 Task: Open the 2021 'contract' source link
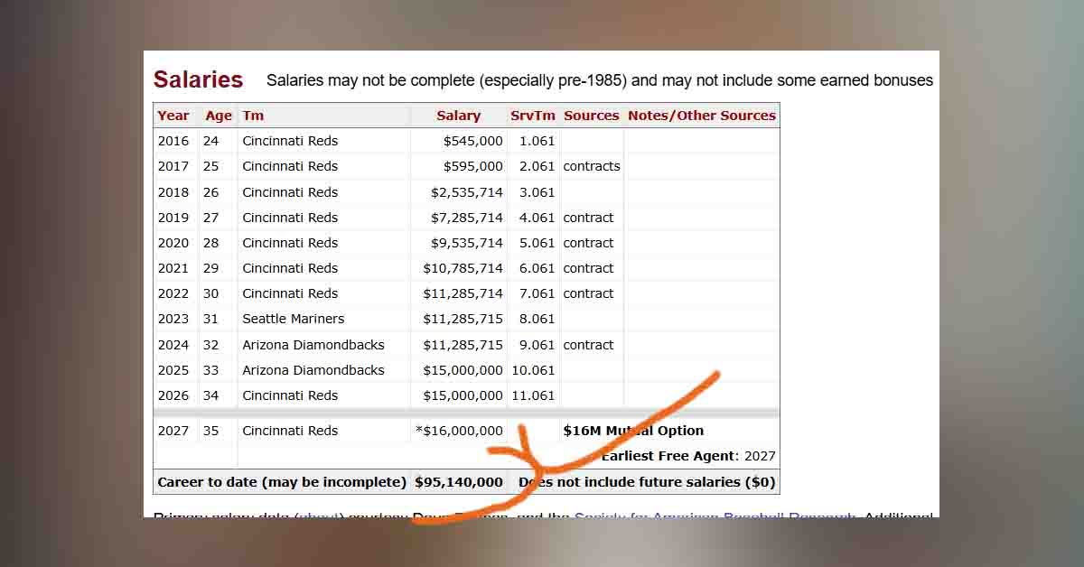click(x=588, y=268)
